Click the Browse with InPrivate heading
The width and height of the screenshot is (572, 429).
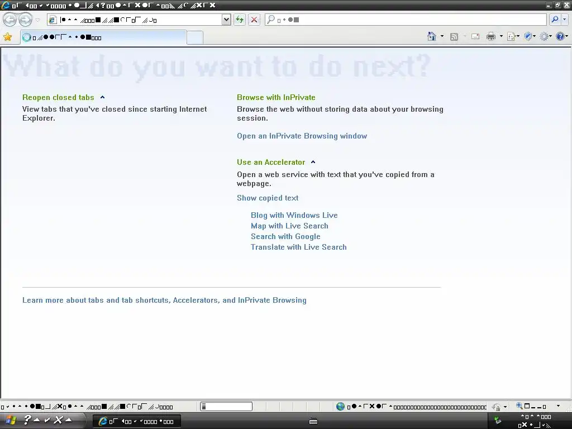tap(276, 97)
